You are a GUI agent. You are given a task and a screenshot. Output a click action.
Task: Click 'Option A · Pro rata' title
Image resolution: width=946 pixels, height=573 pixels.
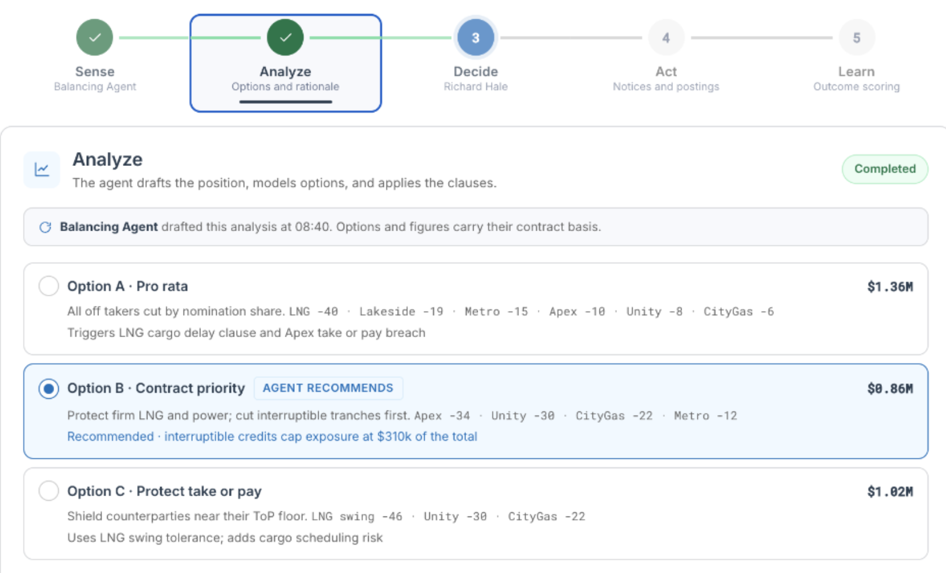point(128,286)
